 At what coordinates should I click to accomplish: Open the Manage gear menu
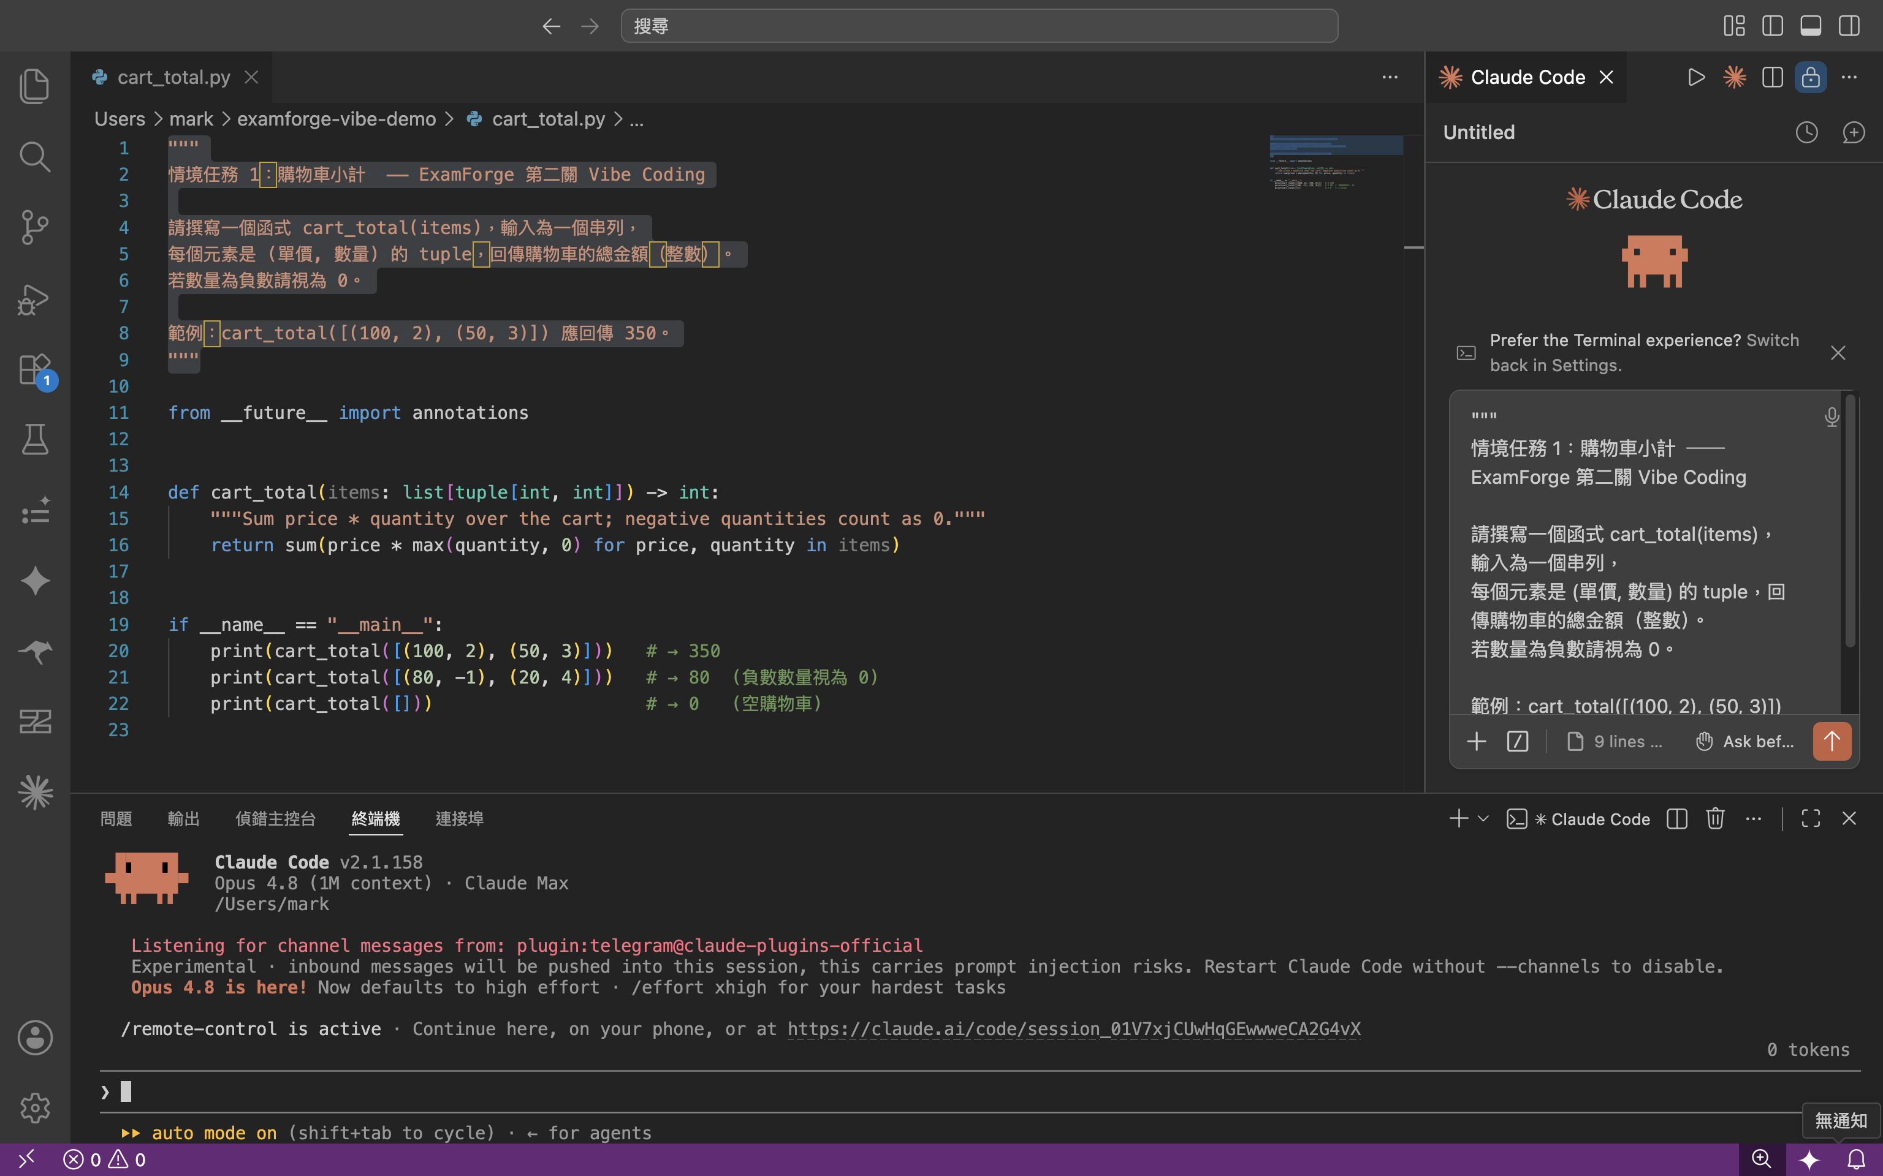[35, 1107]
